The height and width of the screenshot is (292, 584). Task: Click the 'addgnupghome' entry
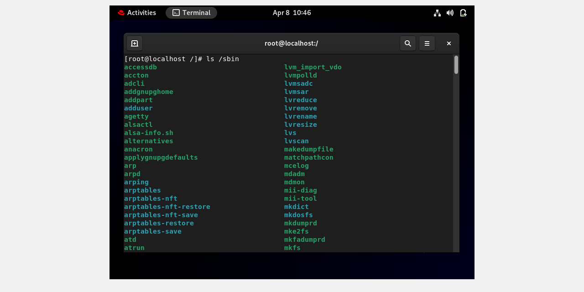(149, 92)
